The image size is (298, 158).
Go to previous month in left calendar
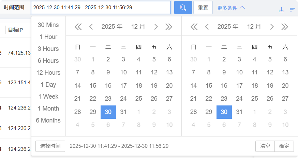[x=91, y=27]
